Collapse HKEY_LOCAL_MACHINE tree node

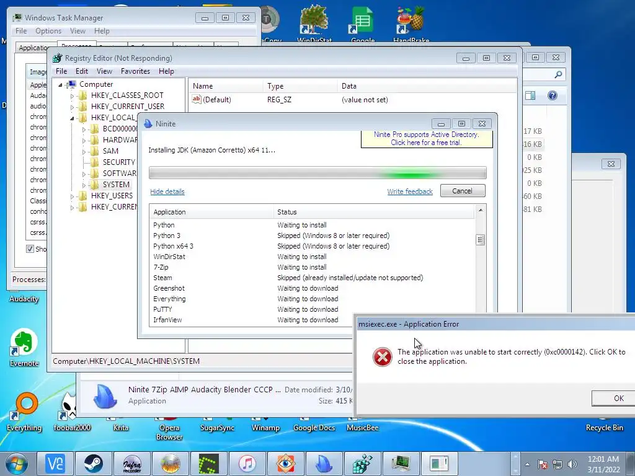72,118
